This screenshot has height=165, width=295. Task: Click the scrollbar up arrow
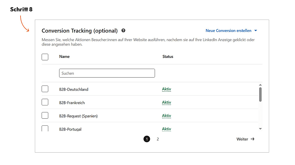[x=260, y=85]
